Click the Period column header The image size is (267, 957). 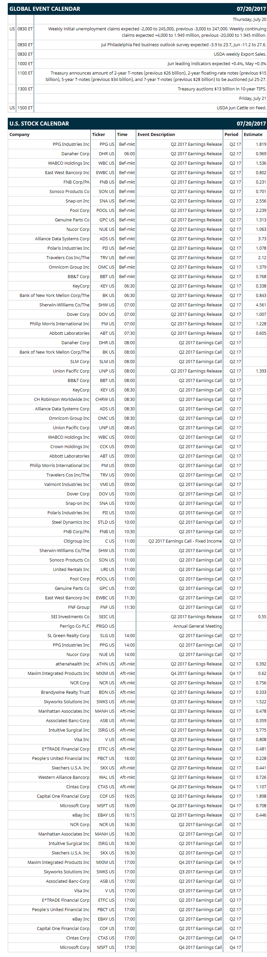233,135
